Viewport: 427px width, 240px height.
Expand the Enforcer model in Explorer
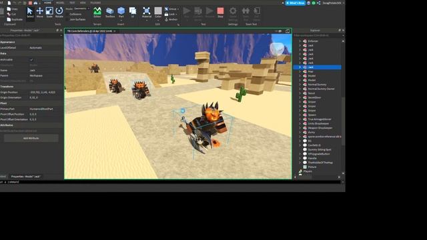click(x=300, y=41)
